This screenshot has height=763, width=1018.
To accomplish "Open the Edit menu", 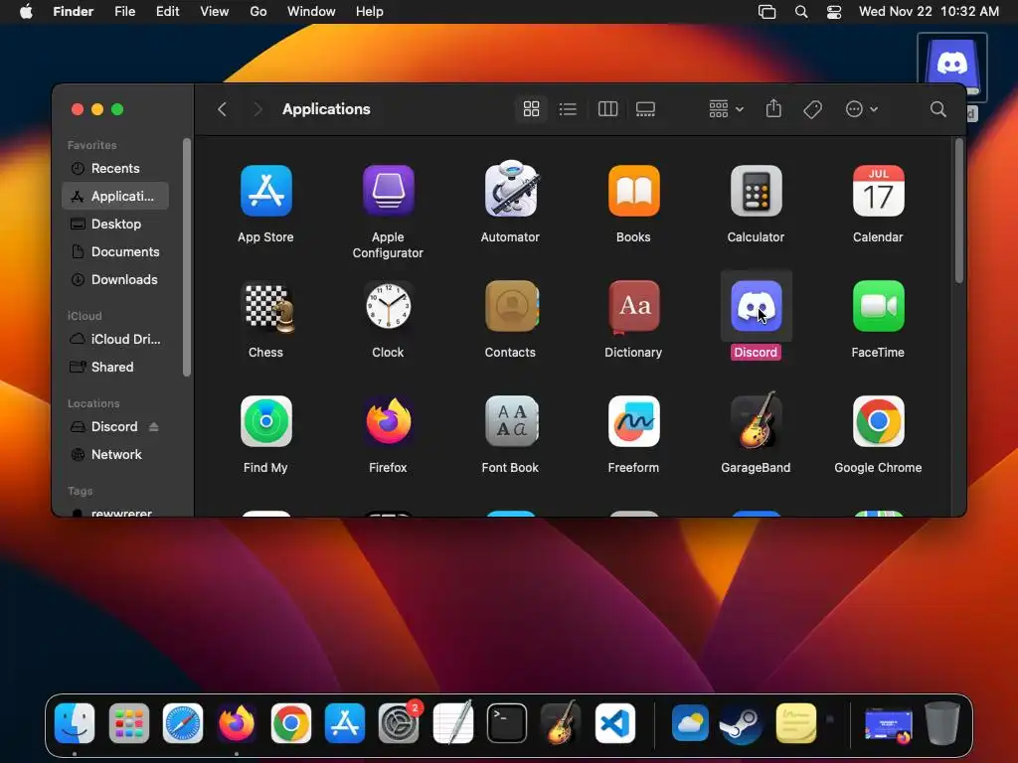I will point(167,12).
